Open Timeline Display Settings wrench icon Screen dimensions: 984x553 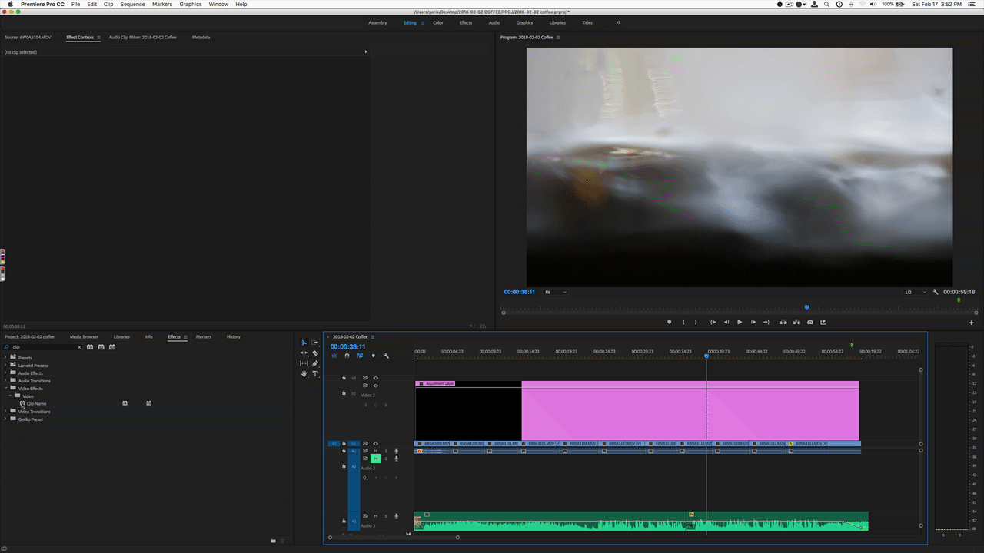[x=386, y=356]
